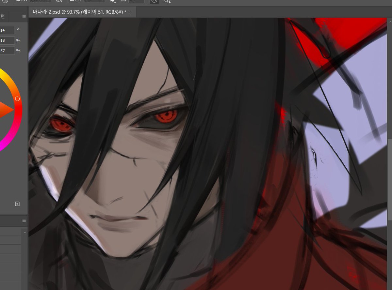Toggle the pressure-for-size target icon

click(x=154, y=1)
